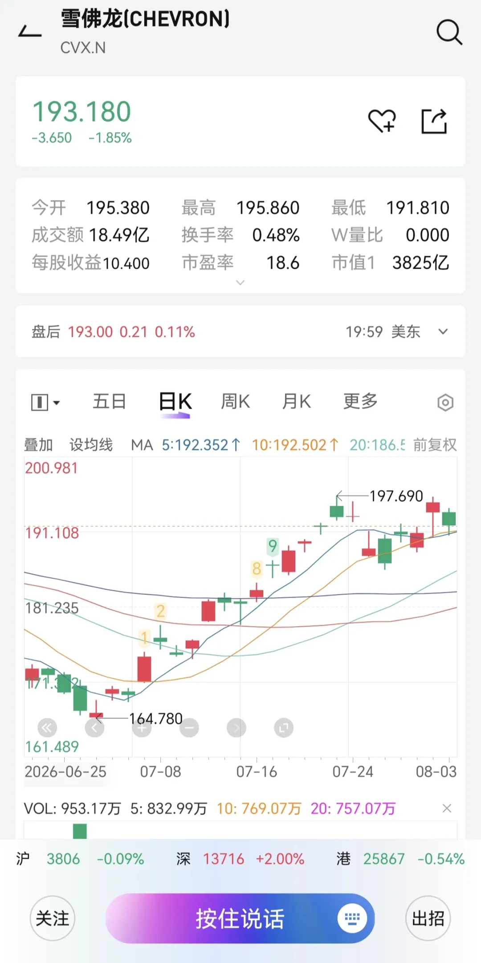Viewport: 481px width, 963px height.
Task: Tap 按住说话 voice button
Action: tap(240, 918)
